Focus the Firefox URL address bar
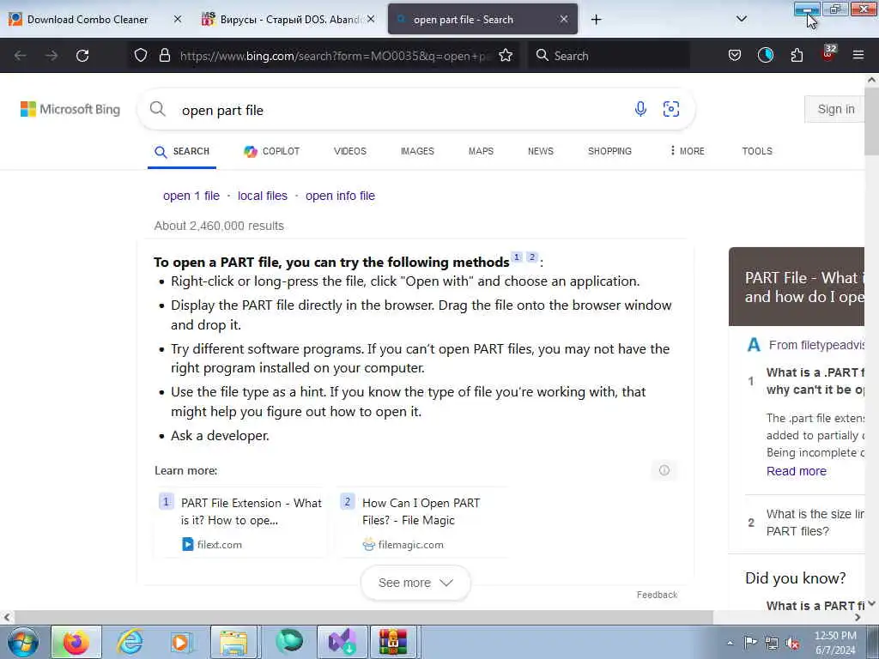The image size is (879, 659). (x=335, y=56)
